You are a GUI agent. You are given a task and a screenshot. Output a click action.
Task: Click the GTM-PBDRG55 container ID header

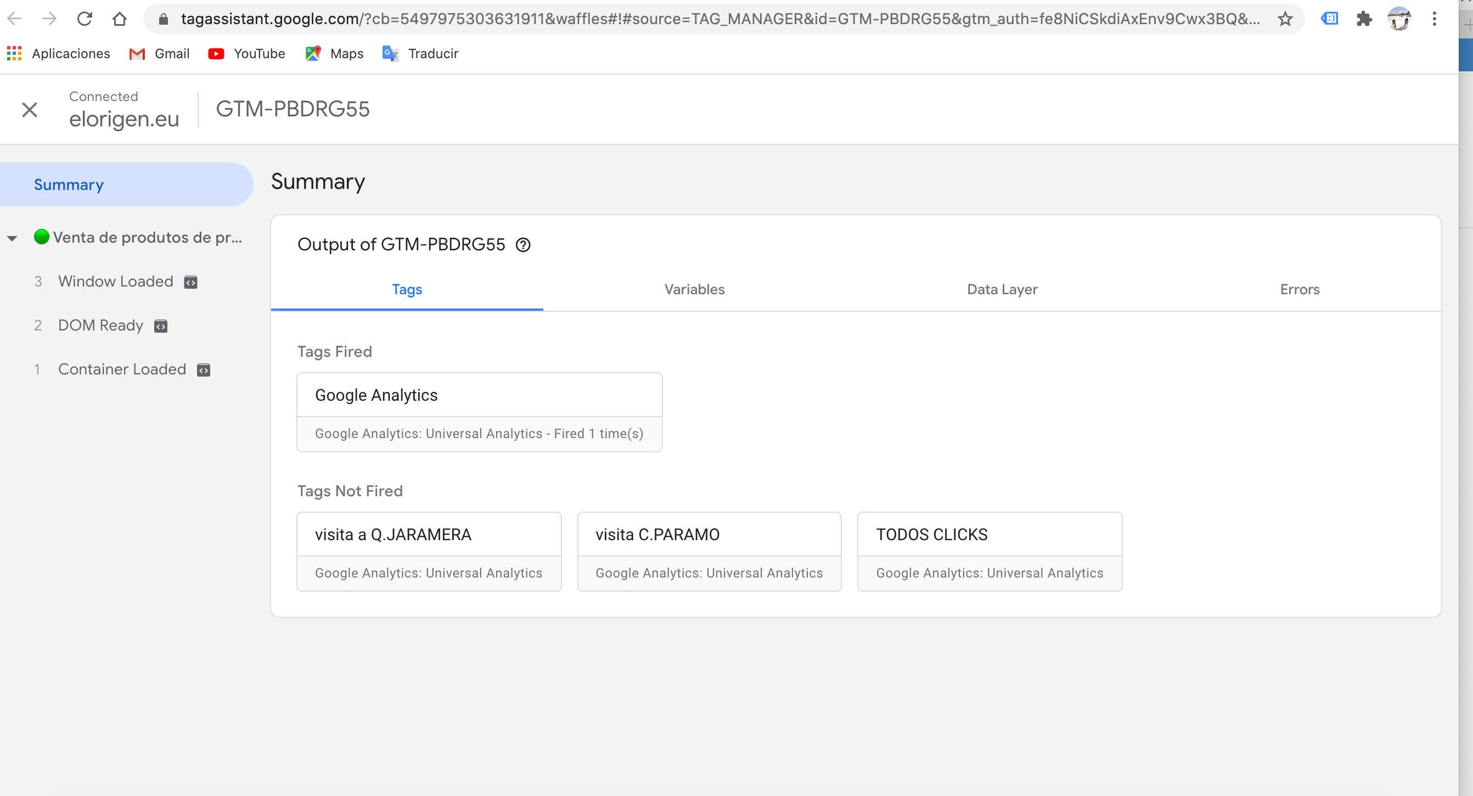[x=293, y=109]
